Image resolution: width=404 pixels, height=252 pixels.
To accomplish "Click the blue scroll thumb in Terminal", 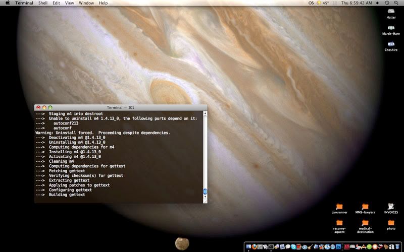I will pos(205,192).
